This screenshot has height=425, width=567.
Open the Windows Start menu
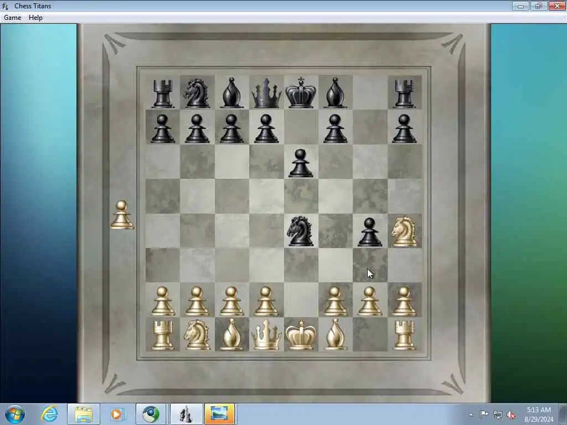(x=15, y=414)
